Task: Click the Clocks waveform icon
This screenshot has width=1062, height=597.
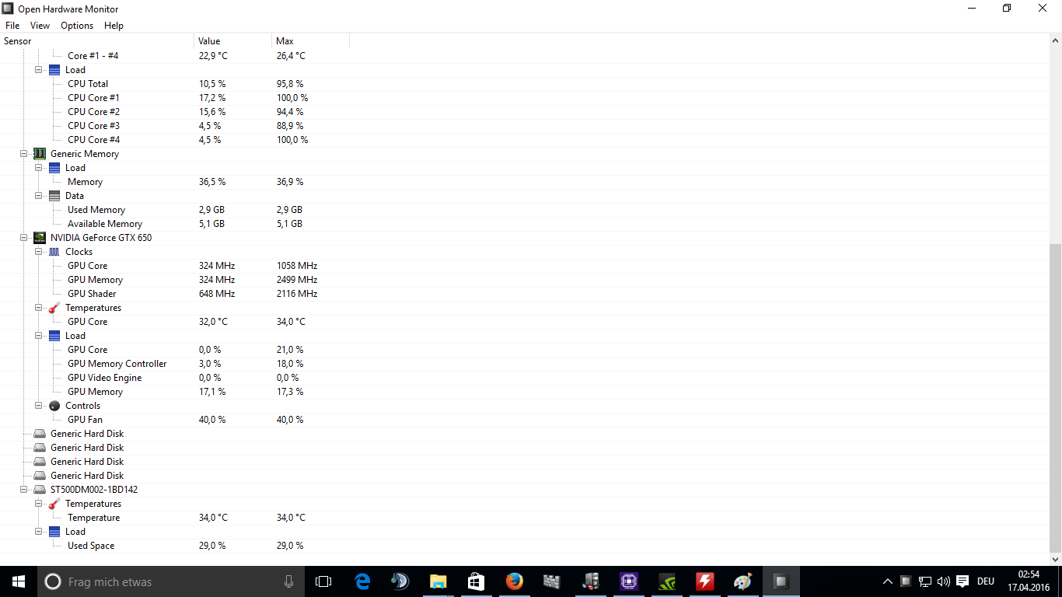Action: 54,252
